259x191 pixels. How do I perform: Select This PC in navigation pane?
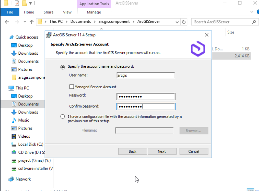click(22, 88)
